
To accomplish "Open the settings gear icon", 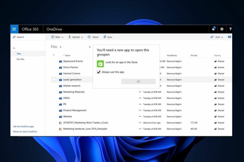I will click(x=222, y=29).
